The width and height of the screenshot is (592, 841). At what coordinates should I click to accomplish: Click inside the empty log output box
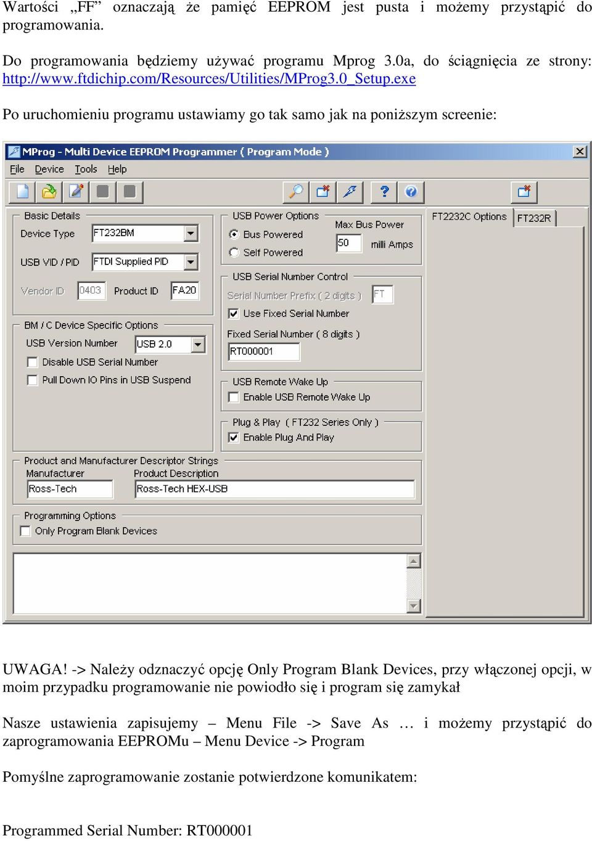pos(210,583)
